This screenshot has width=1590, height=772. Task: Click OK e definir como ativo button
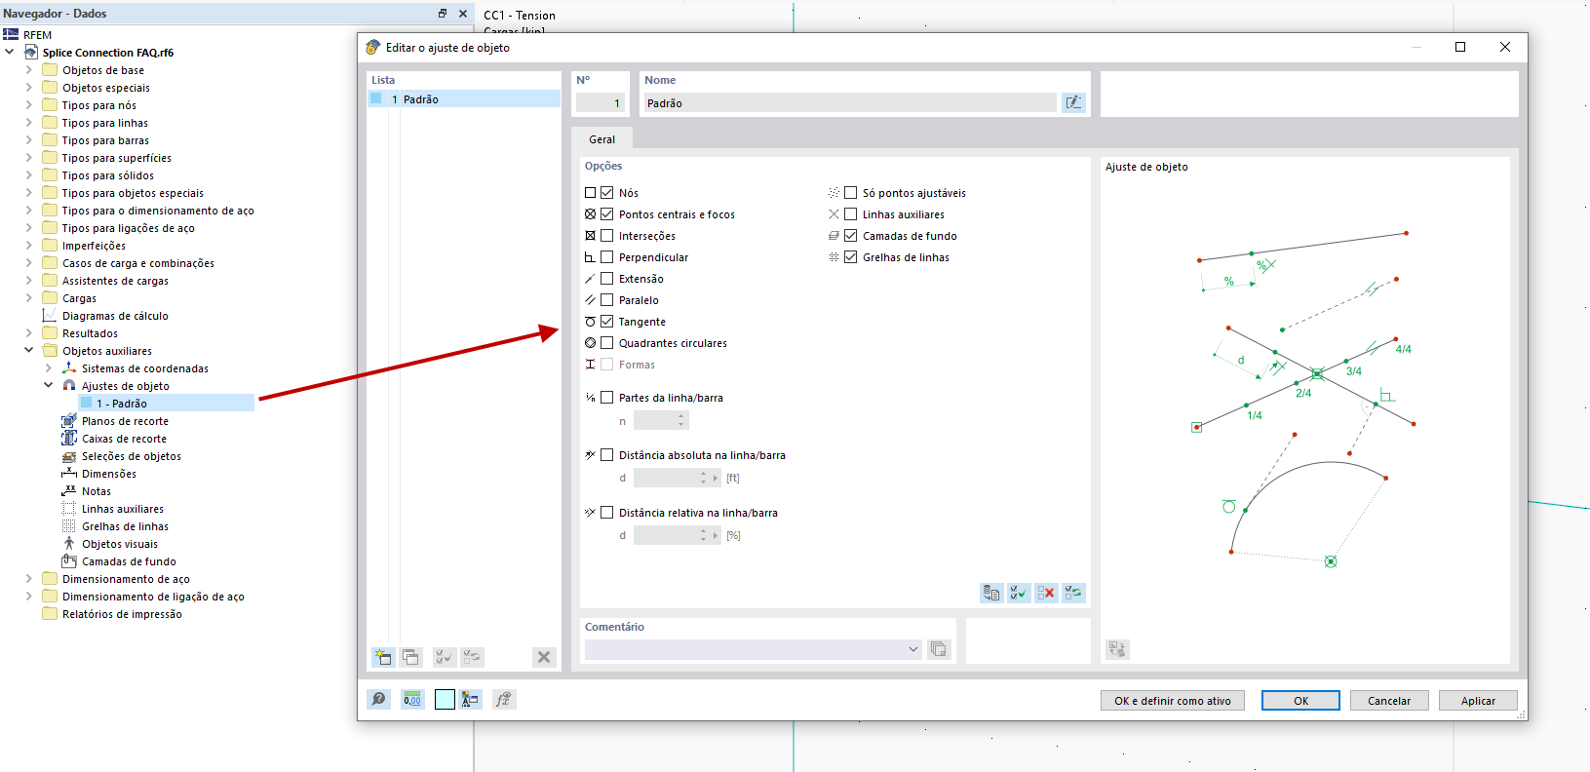click(1173, 701)
